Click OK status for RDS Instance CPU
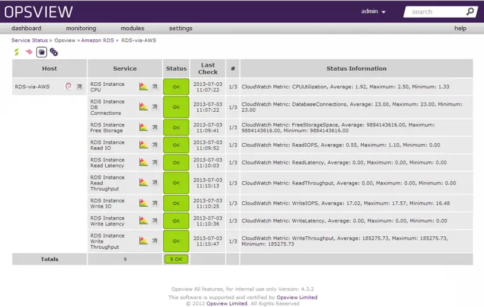The height and width of the screenshot is (307, 484). 176,86
